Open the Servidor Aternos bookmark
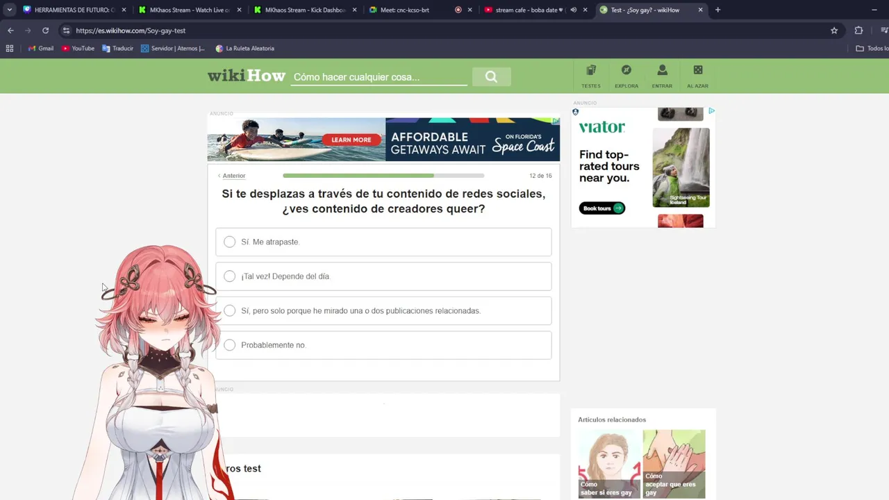889x500 pixels. (172, 49)
